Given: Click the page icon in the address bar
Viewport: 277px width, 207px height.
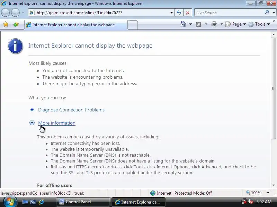Looking at the screenshot, I should (x=32, y=13).
